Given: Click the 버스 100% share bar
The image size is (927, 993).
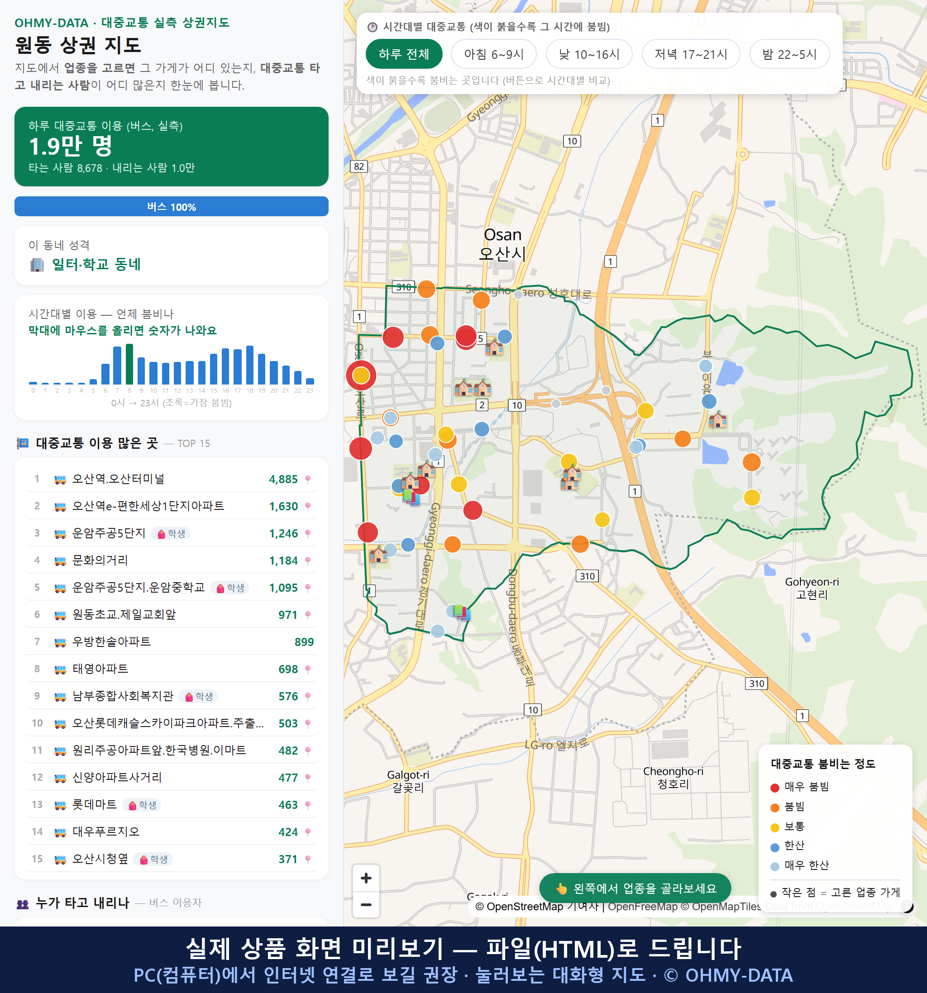Looking at the screenshot, I should (172, 206).
